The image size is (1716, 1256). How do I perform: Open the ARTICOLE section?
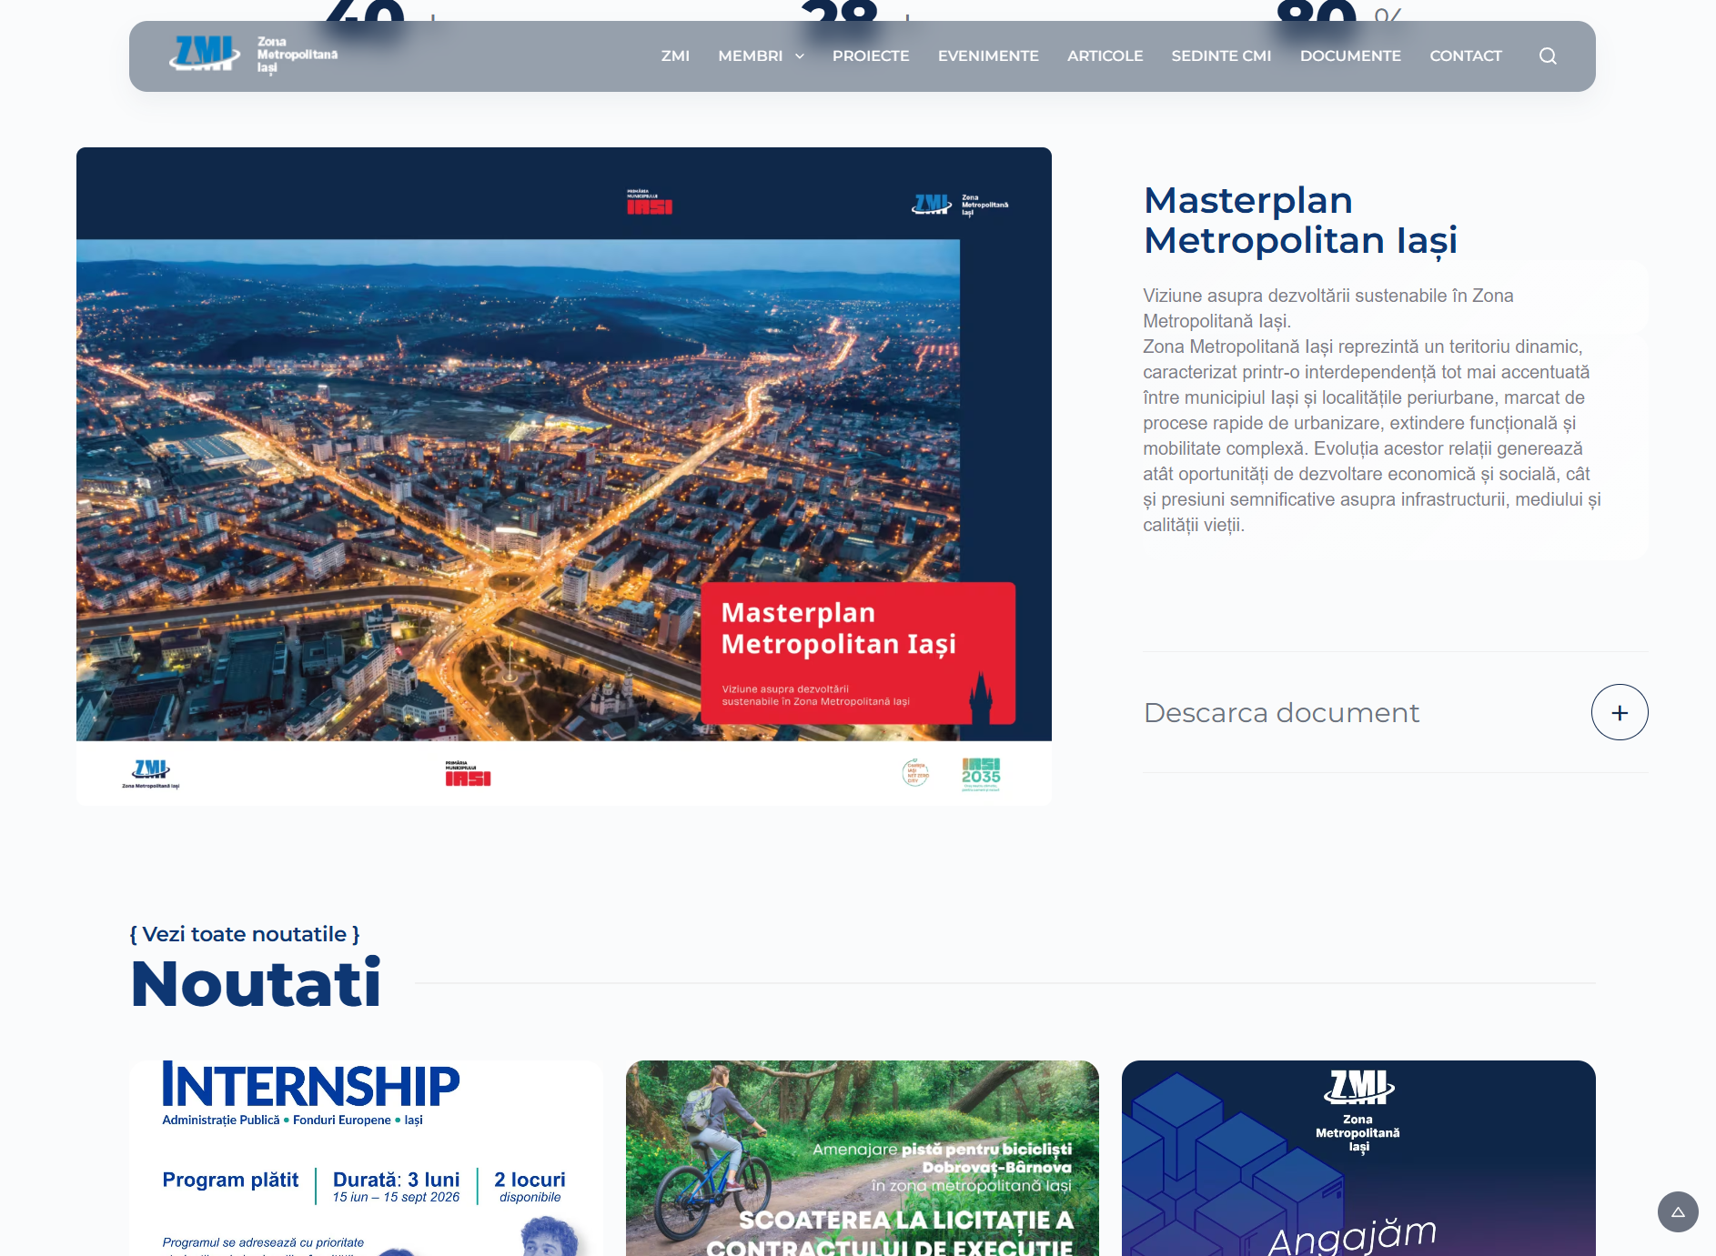click(1105, 56)
